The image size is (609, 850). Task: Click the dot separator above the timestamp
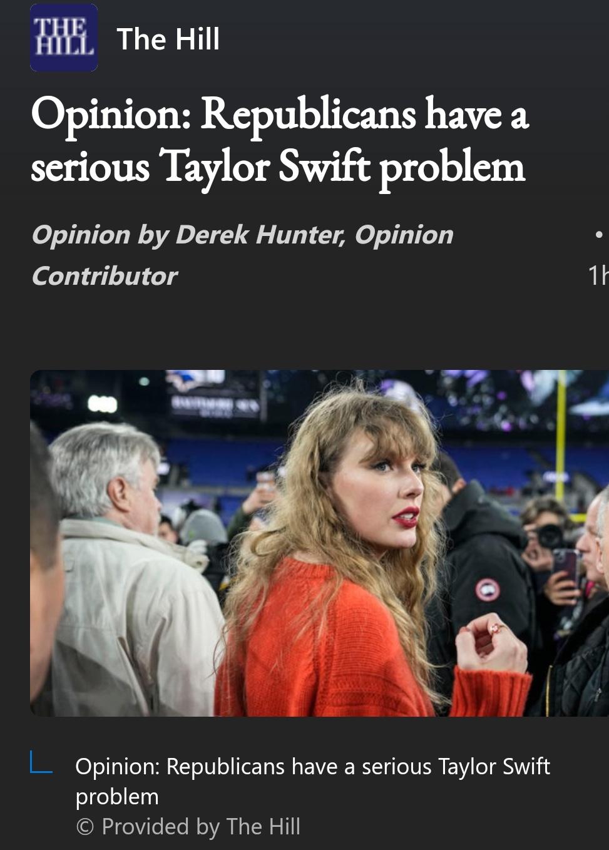tap(599, 235)
